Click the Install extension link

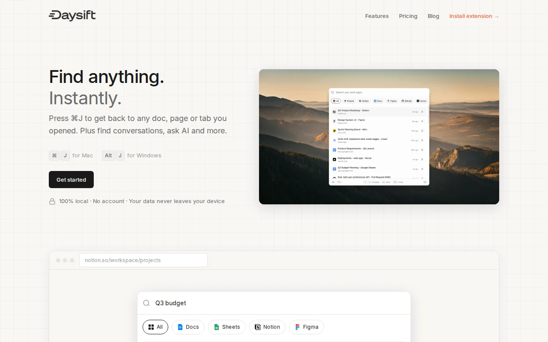[474, 16]
